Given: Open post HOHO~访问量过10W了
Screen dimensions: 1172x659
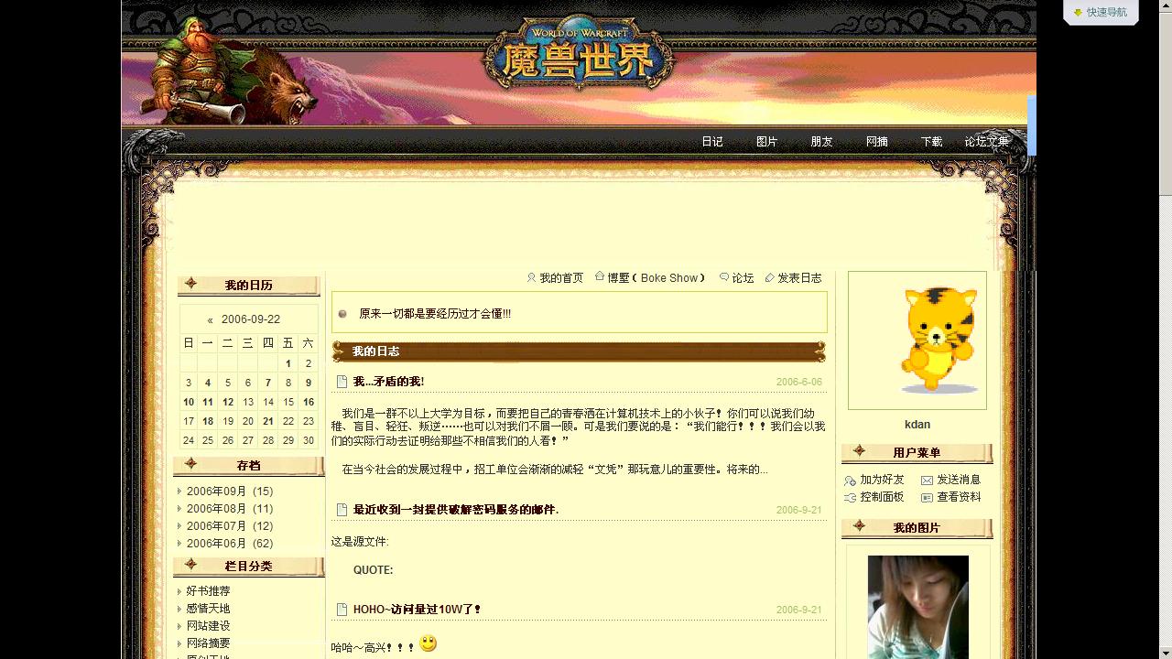Looking at the screenshot, I should (417, 610).
